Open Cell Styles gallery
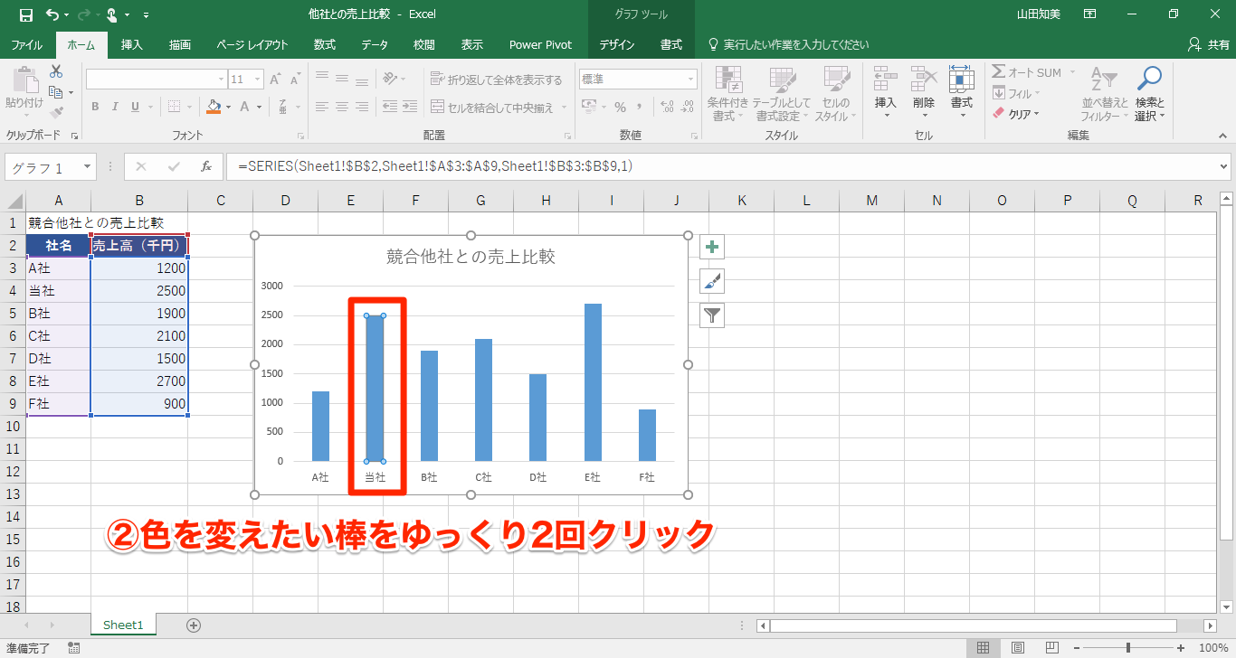The height and width of the screenshot is (658, 1236). pyautogui.click(x=835, y=94)
